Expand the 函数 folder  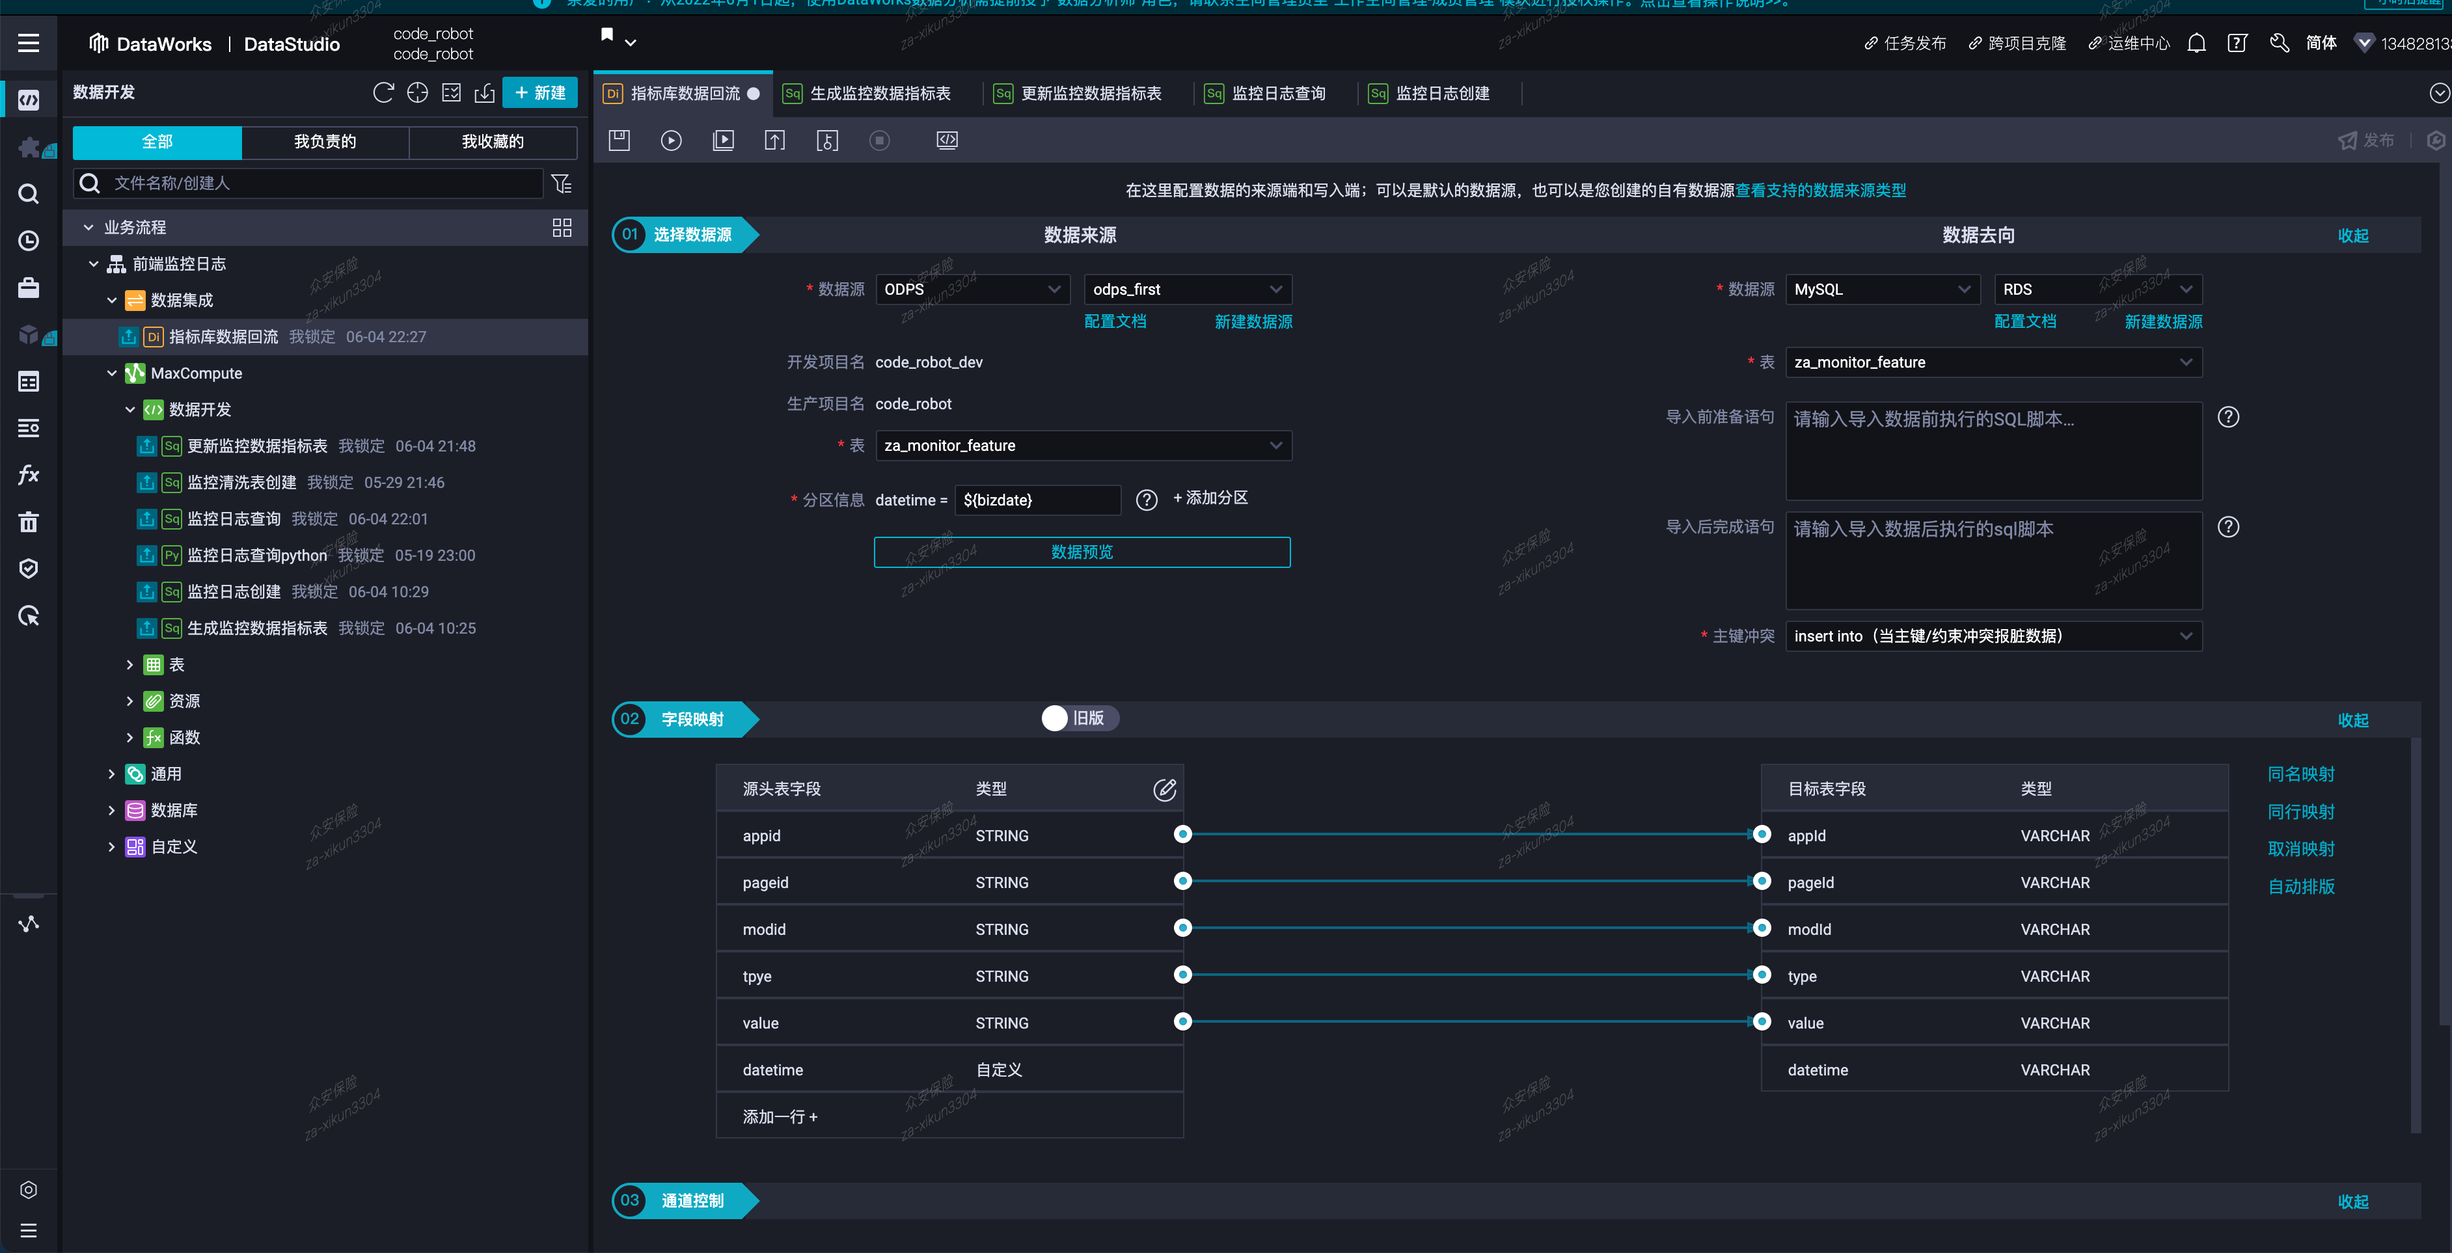point(129,737)
